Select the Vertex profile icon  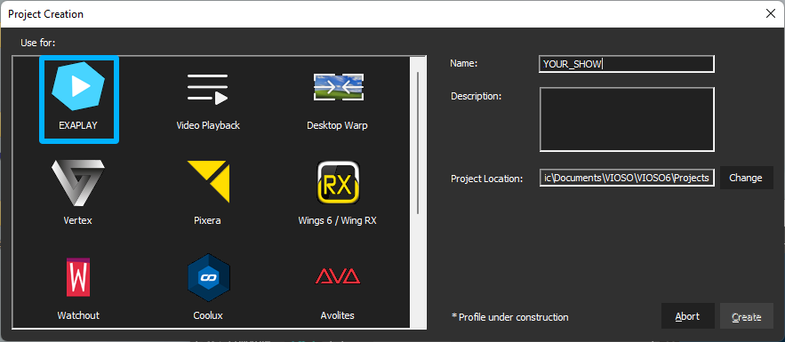pyautogui.click(x=78, y=183)
